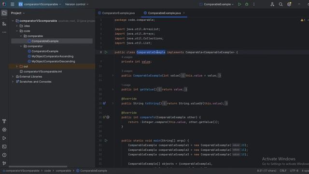This screenshot has width=309, height=174.
Task: Click '3 usages' hint above constructor
Action: pyautogui.click(x=127, y=71)
